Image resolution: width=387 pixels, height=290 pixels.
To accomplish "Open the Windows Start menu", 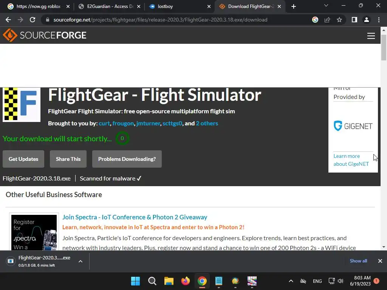I will tap(135, 281).
